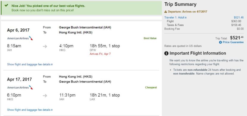Screen dimensions: 247x116
Task: Click the Cheapest label
Action: (x=151, y=87)
